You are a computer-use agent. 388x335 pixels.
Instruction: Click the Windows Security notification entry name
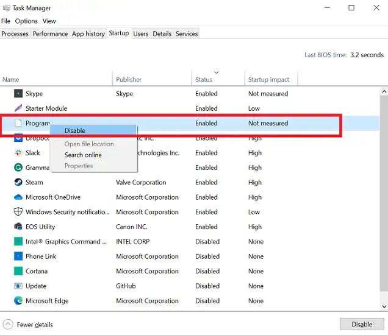67,212
